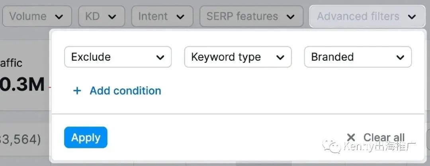Click the 0.3M traffic figure

coord(22,84)
